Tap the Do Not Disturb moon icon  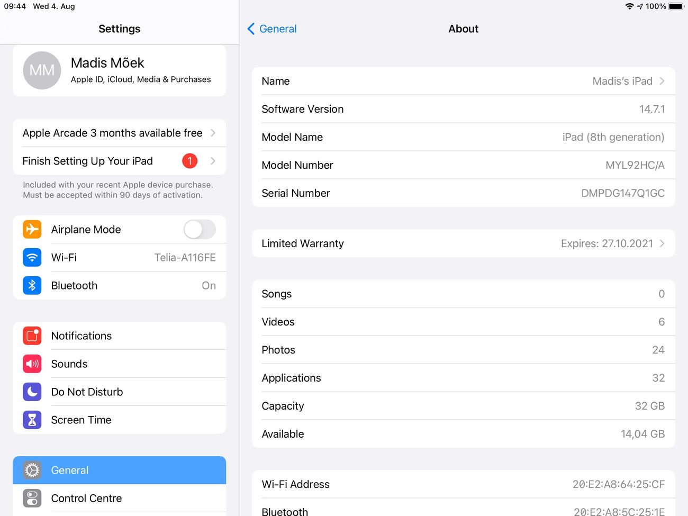(32, 392)
